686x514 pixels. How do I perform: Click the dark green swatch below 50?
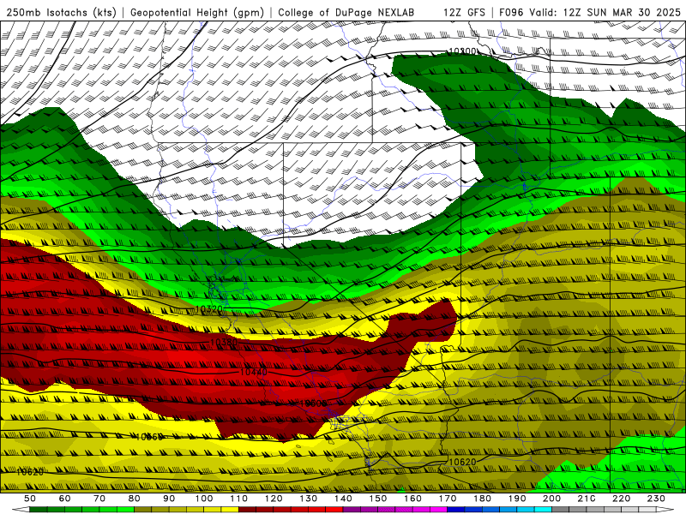[x=39, y=510]
